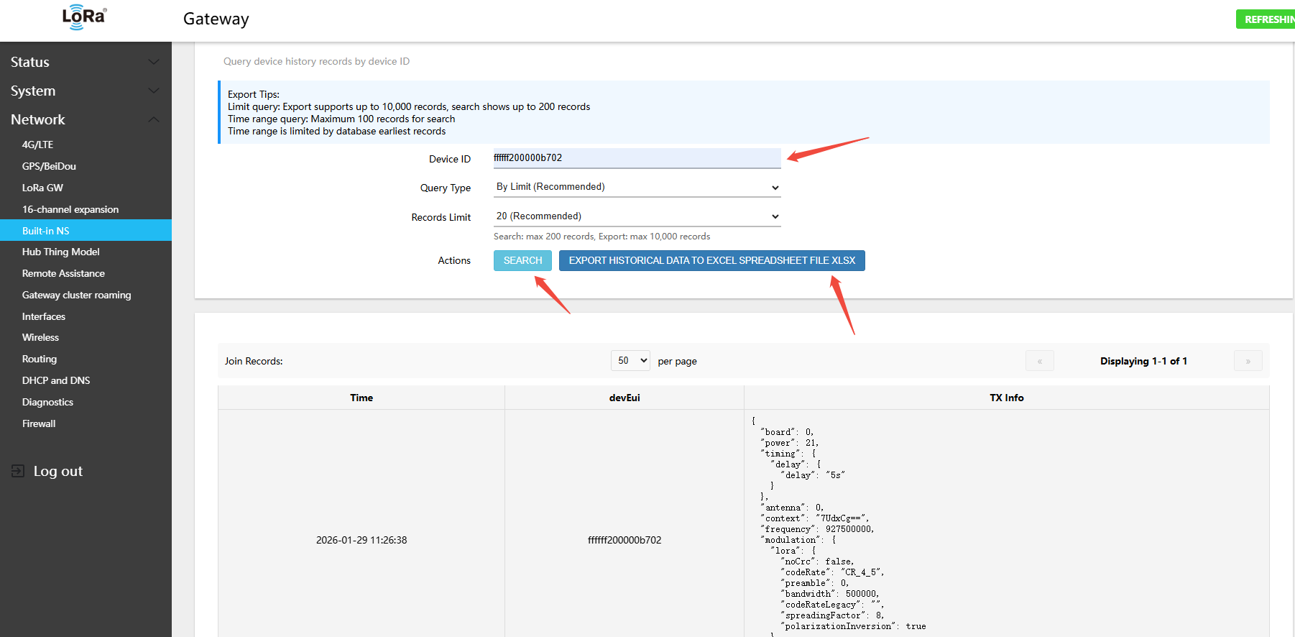The image size is (1295, 637).
Task: Go to next page of join records
Action: tap(1248, 361)
